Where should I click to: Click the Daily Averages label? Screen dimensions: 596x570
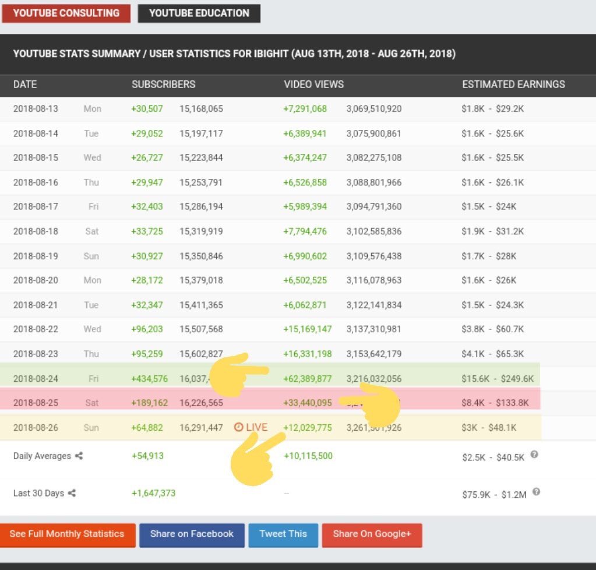tap(42, 456)
